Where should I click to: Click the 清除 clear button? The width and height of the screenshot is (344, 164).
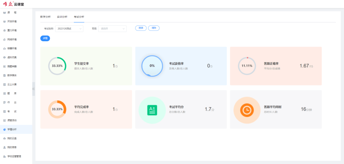154,28
